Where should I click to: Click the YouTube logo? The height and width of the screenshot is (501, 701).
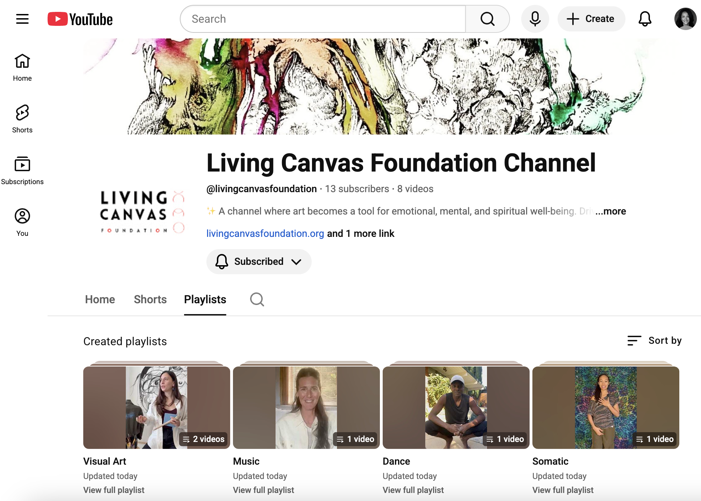pyautogui.click(x=80, y=19)
